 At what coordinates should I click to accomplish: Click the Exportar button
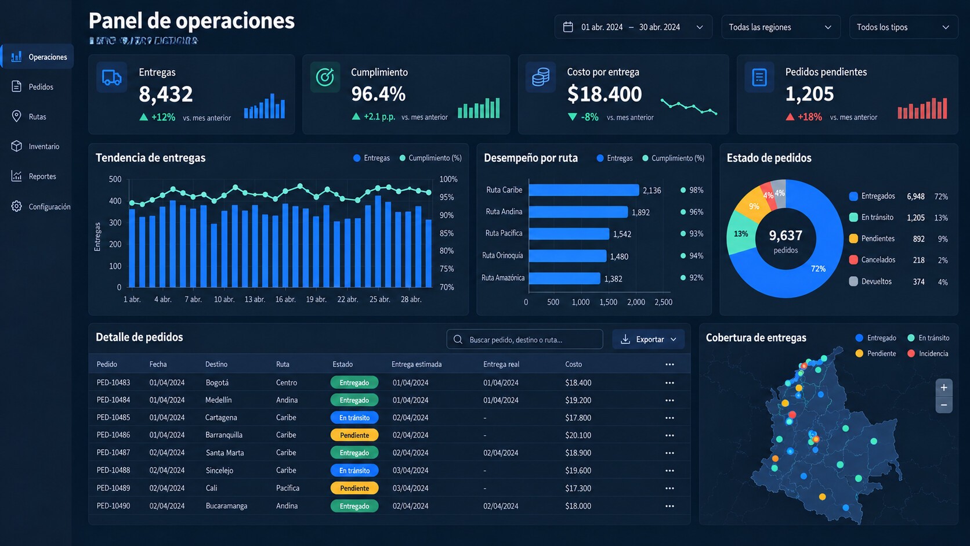[x=649, y=339]
